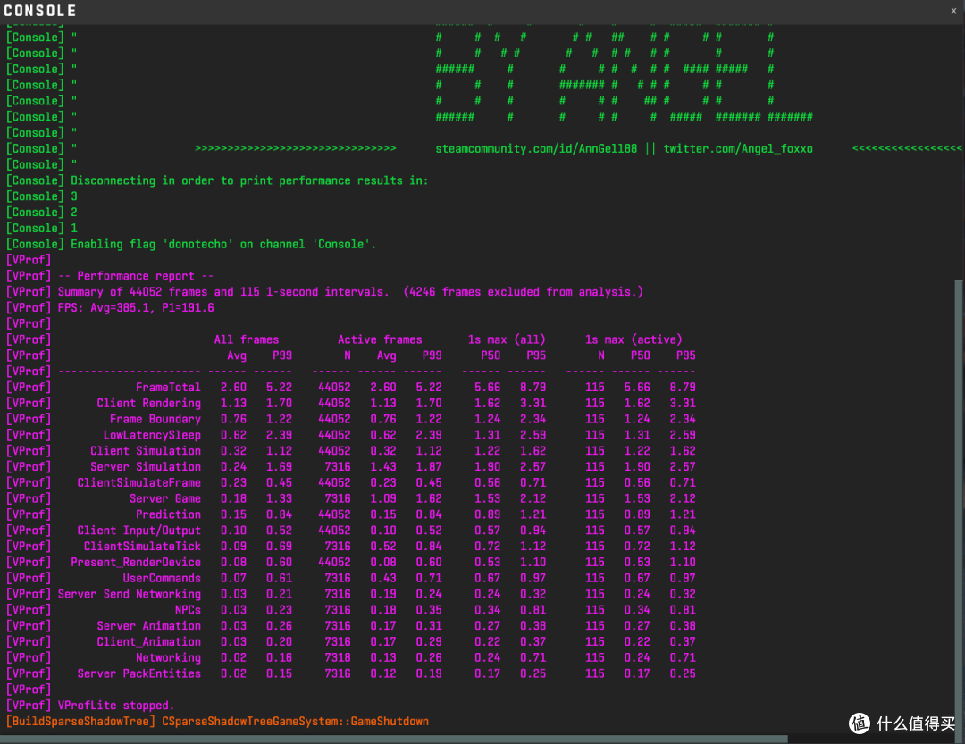The height and width of the screenshot is (744, 965).
Task: Click the FrameTotal row label
Action: click(168, 388)
